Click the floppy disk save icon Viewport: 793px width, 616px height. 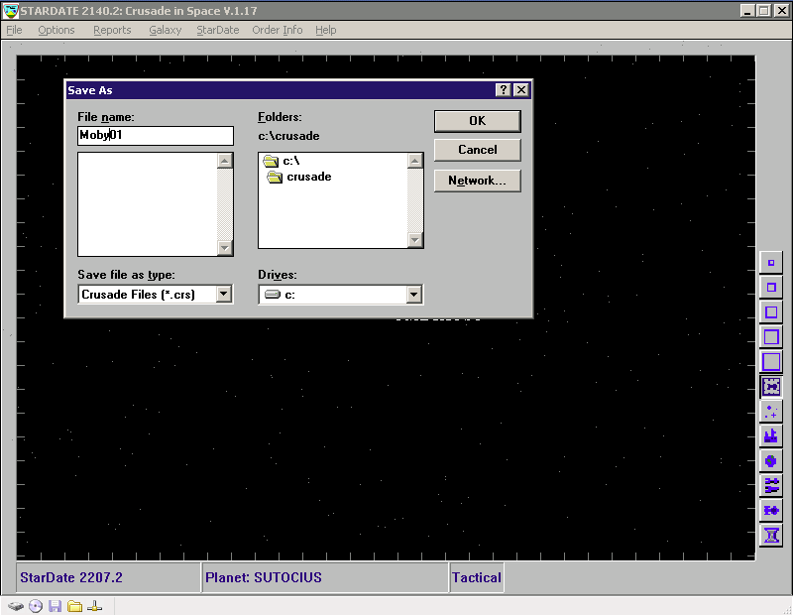[55, 606]
